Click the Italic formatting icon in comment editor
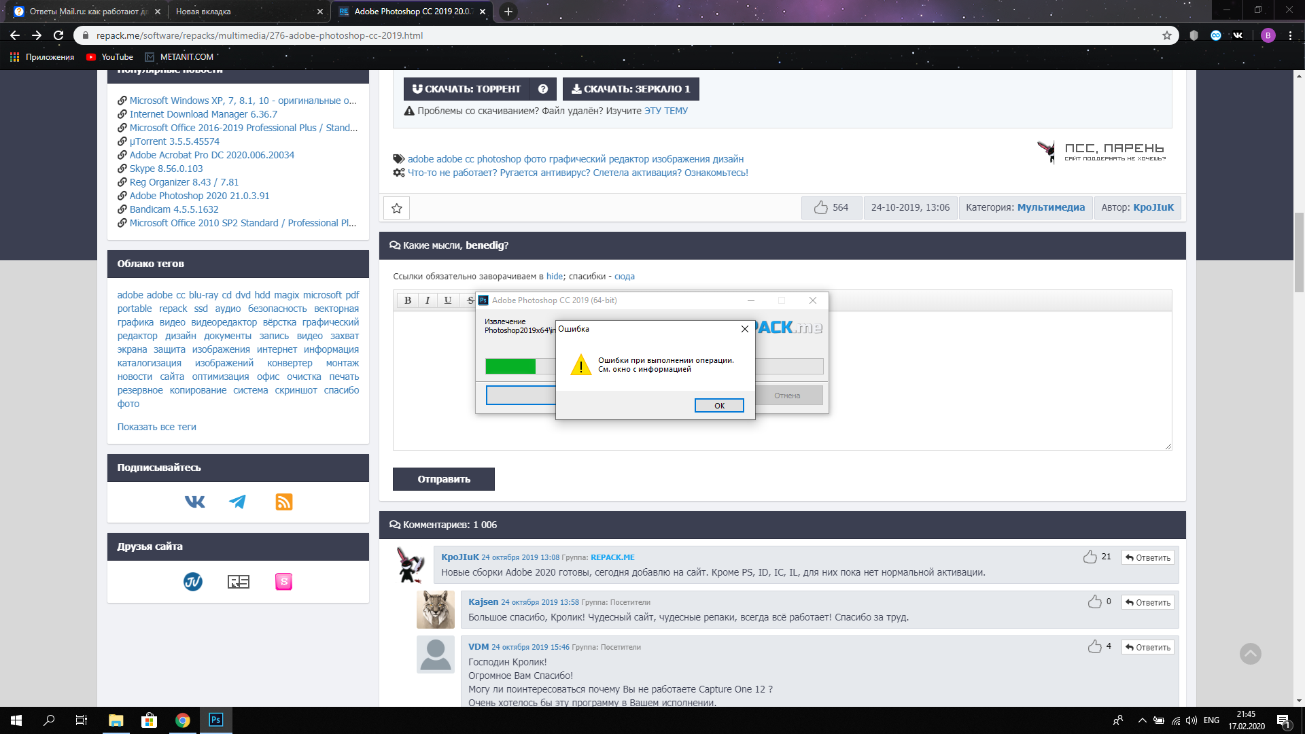Image resolution: width=1305 pixels, height=734 pixels. (428, 300)
